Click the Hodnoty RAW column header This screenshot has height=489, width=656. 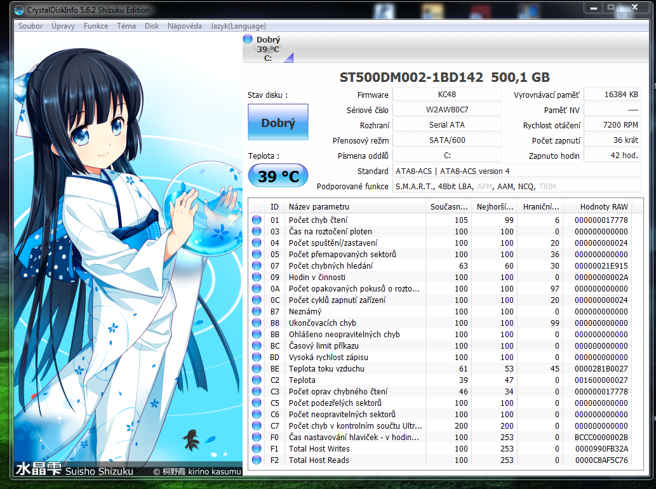598,206
